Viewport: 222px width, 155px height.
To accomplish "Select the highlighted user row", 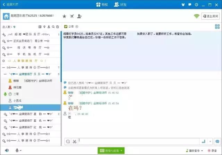I will click(x=30, y=107).
